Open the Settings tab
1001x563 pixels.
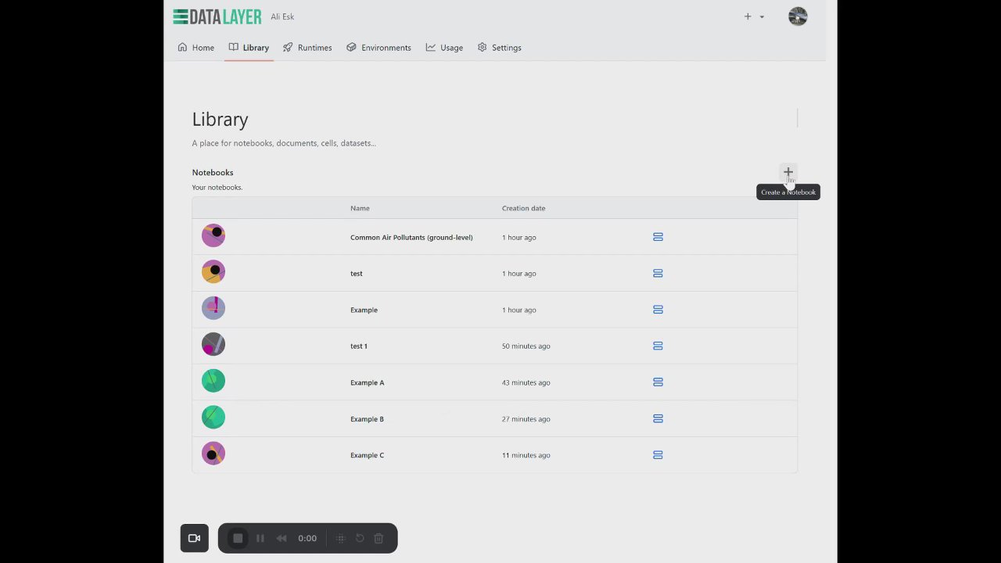(x=499, y=48)
